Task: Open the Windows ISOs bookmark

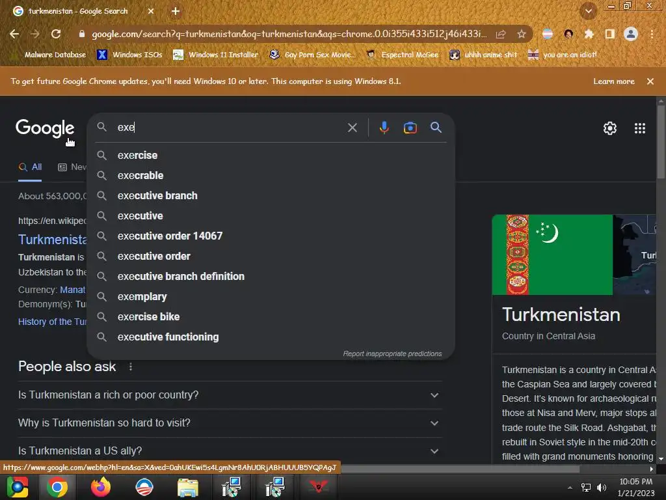Action: click(x=129, y=55)
